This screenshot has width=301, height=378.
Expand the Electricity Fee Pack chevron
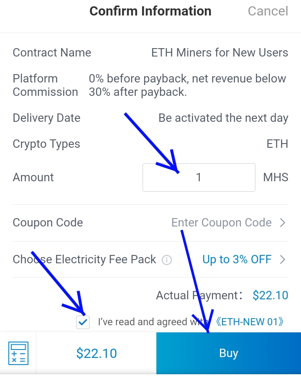(x=283, y=260)
